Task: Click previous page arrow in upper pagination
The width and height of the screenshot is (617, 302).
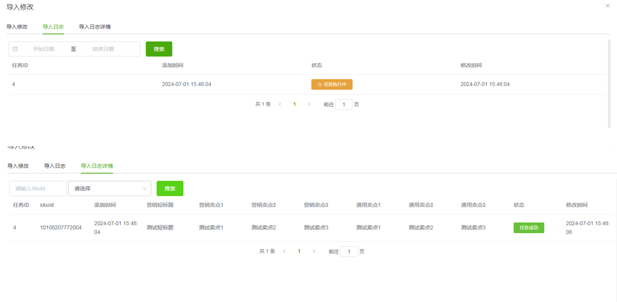Action: click(x=280, y=104)
